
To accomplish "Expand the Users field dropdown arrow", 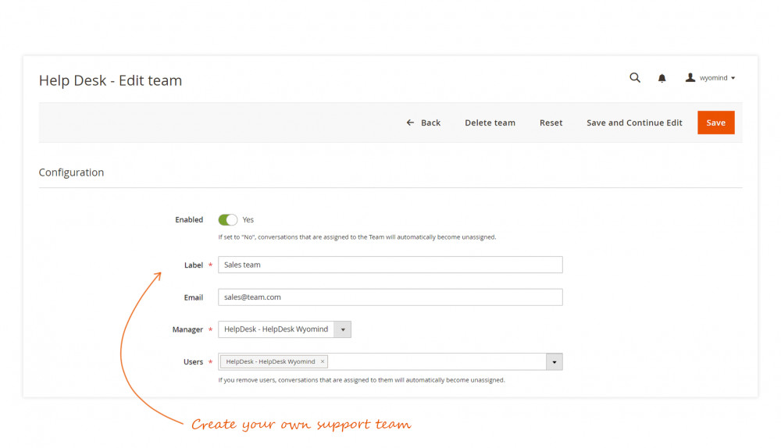I will point(554,362).
